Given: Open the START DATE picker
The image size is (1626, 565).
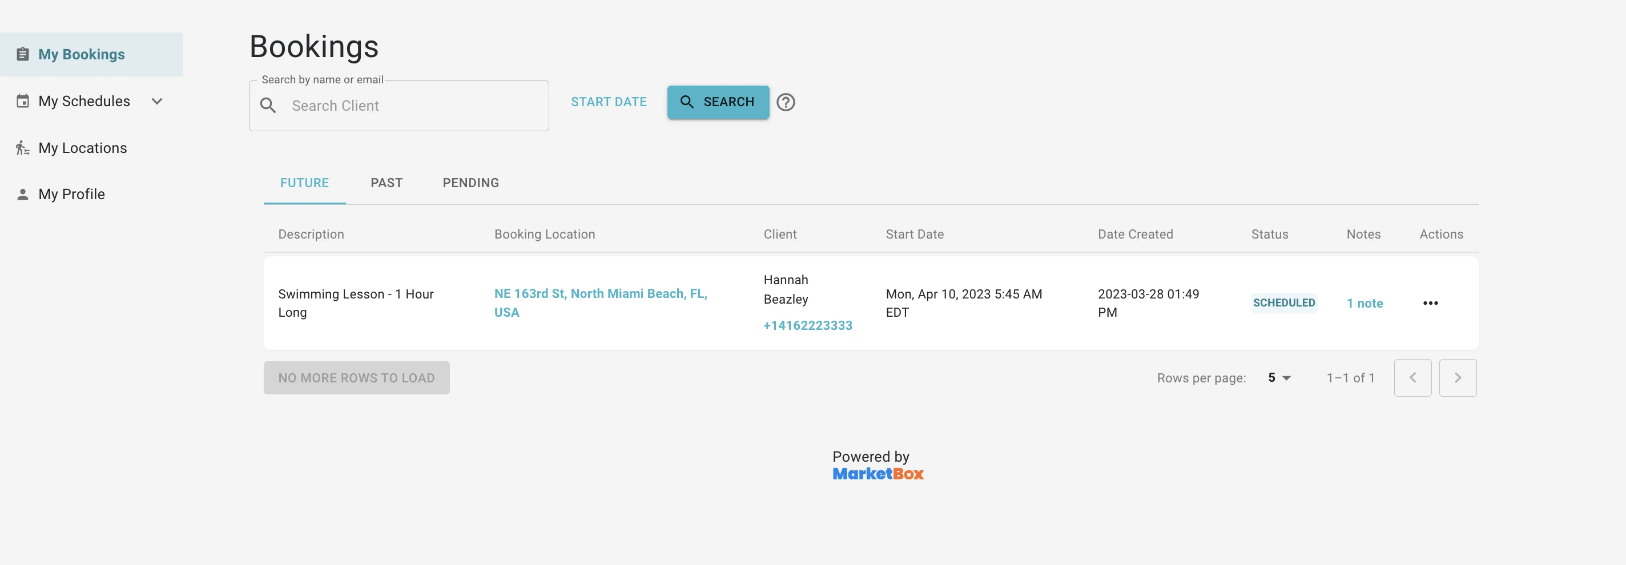Looking at the screenshot, I should point(609,102).
